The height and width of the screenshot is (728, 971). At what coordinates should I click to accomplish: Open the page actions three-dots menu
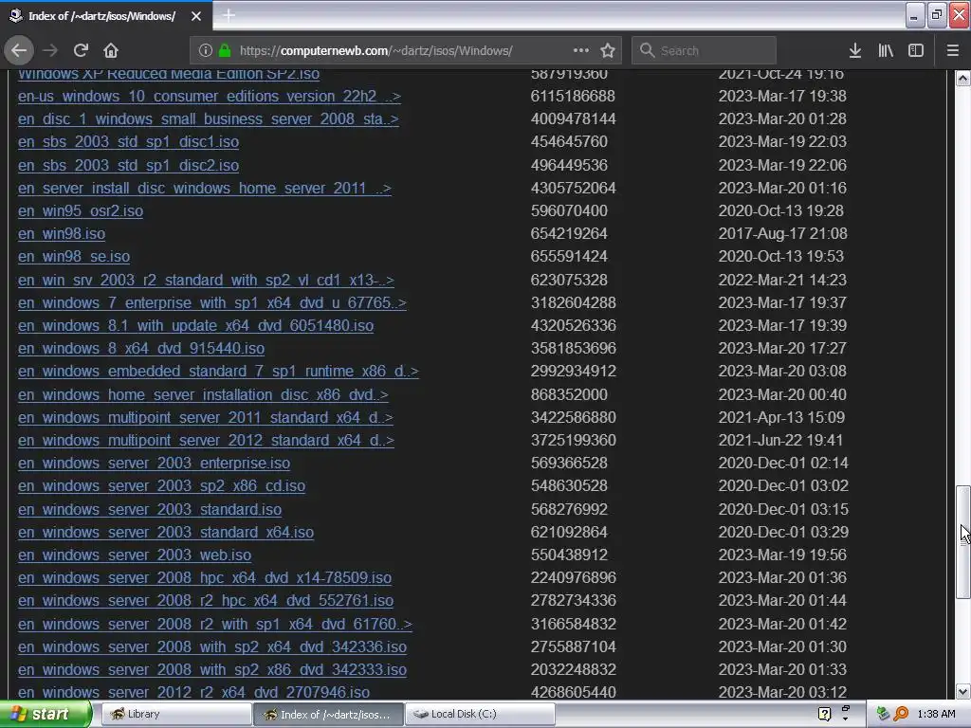point(581,51)
